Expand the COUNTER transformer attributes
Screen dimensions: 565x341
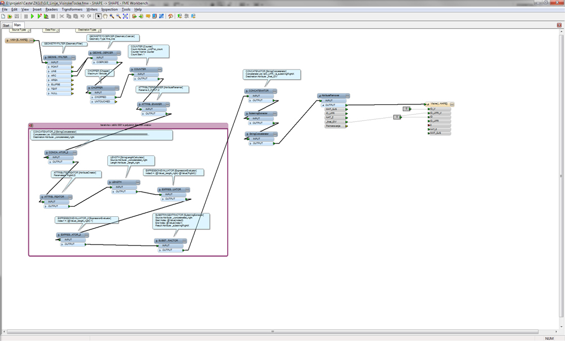[x=132, y=69]
